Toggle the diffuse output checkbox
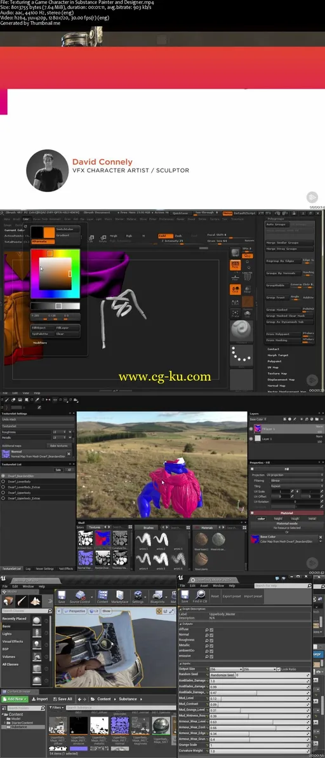Image resolution: width=325 pixels, height=758 pixels. [x=211, y=630]
